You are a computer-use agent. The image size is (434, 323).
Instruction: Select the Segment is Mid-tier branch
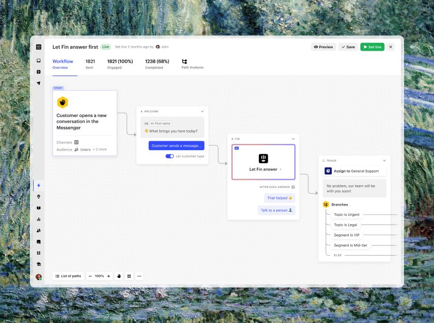(350, 245)
